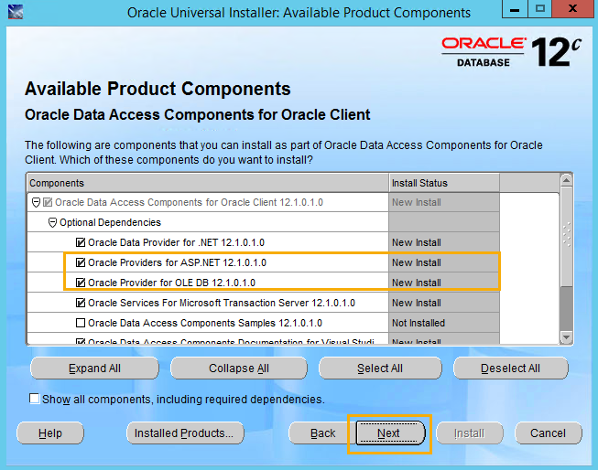Screen dimensions: 598x470
Task: Open Installed Products dialog
Action: click(x=185, y=433)
